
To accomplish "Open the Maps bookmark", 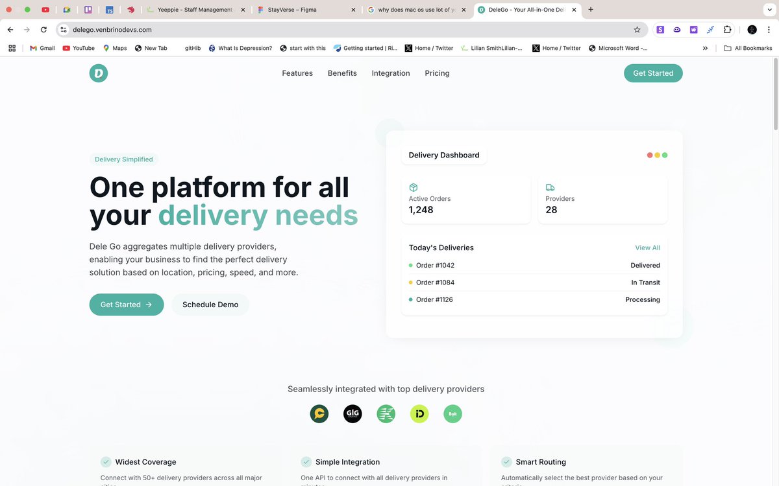I will click(x=115, y=48).
